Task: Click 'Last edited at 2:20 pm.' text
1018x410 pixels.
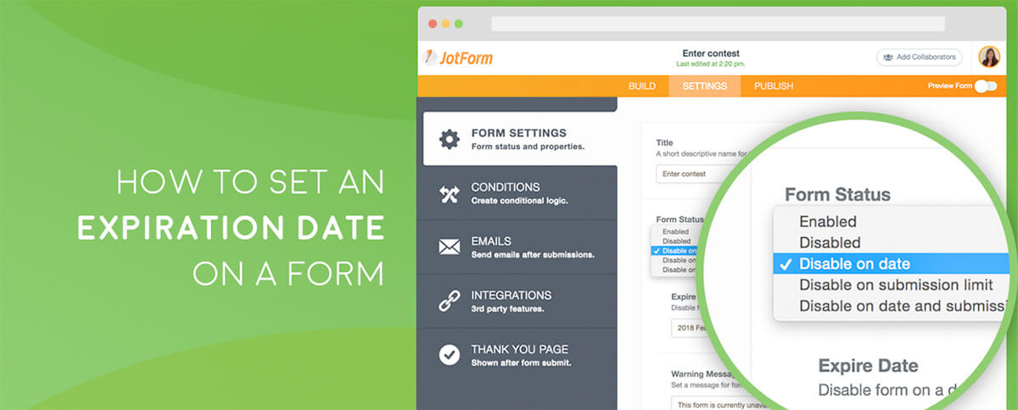Action: [x=711, y=64]
